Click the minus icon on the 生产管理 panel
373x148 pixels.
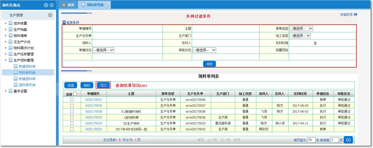pos(50,15)
